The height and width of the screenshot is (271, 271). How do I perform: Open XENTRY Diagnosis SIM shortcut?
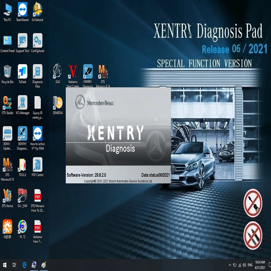[x=22, y=138]
